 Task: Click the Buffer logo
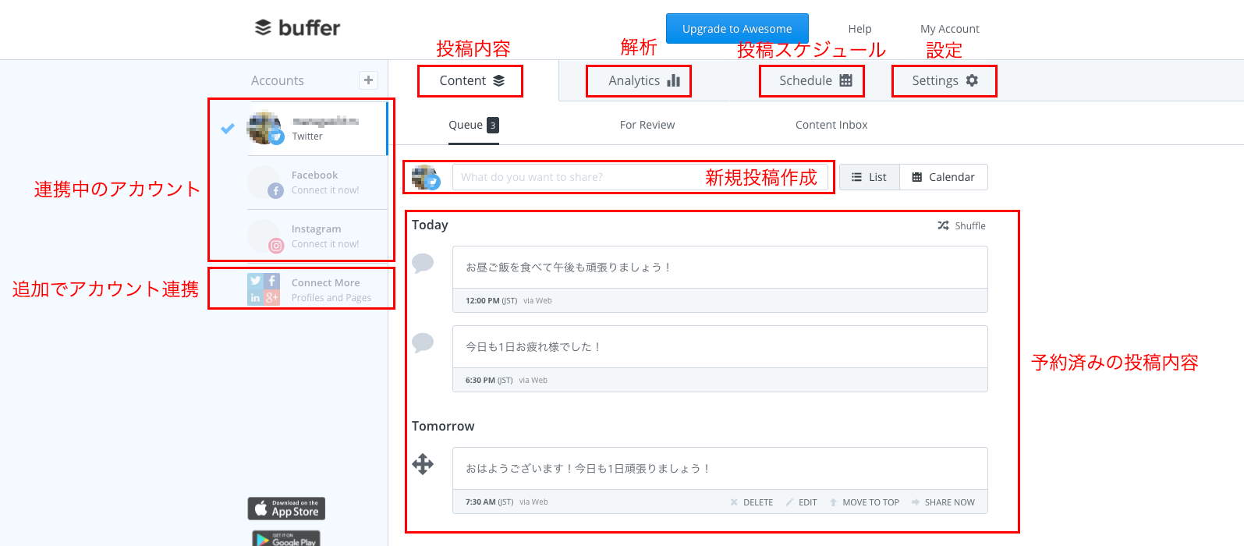(x=298, y=28)
